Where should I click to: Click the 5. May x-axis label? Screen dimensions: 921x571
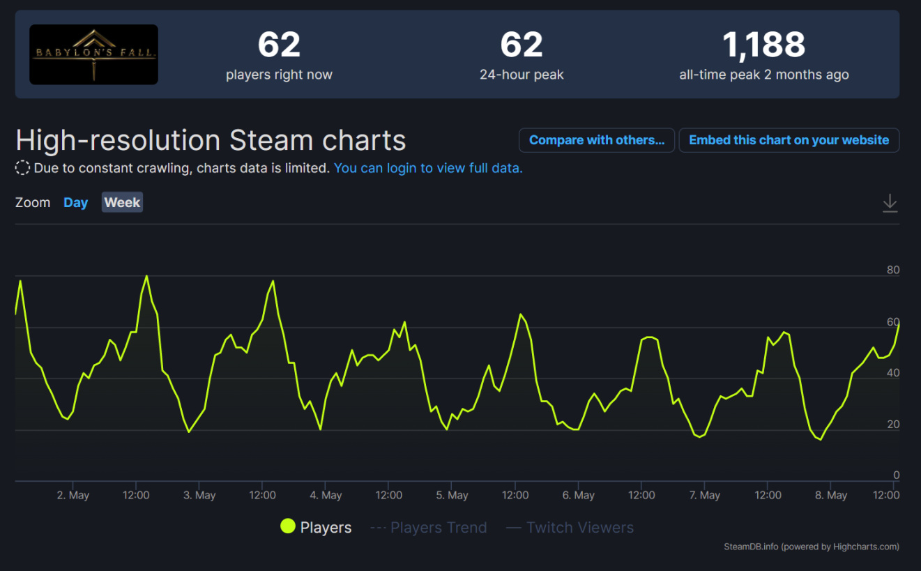click(452, 495)
